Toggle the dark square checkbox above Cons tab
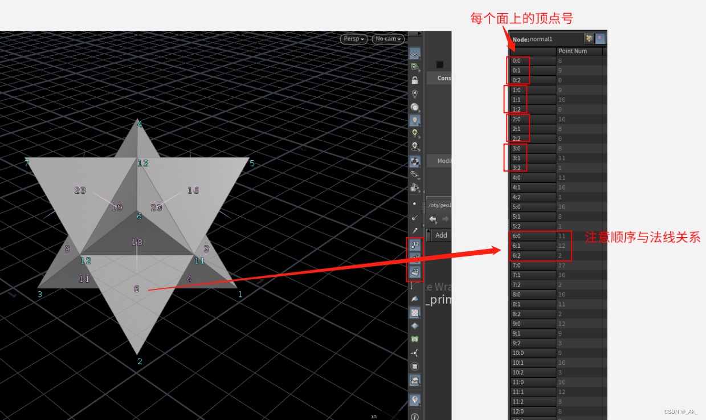Image resolution: width=706 pixels, height=420 pixels. click(x=439, y=64)
